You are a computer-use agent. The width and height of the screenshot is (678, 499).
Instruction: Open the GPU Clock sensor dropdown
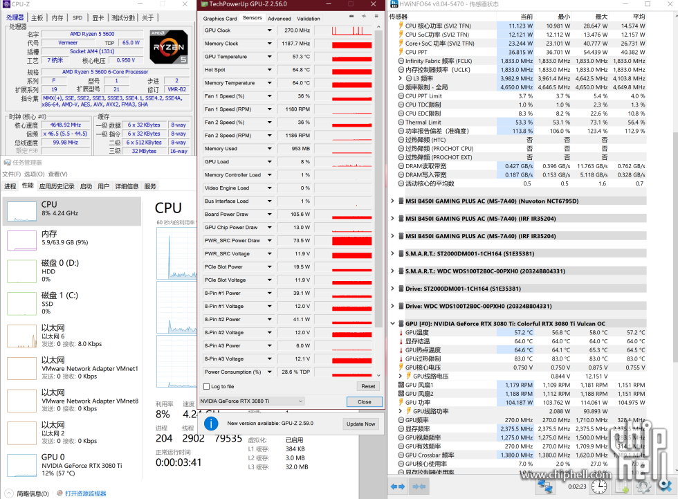[x=269, y=30]
